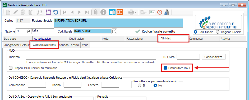Click the Codice field showing 1187

tap(23, 21)
